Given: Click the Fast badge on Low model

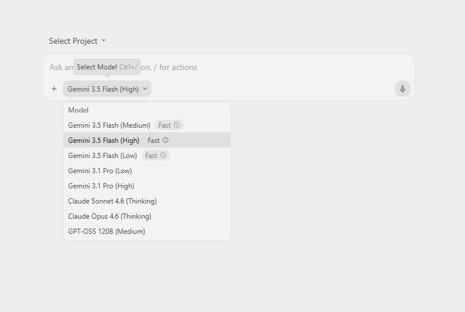Looking at the screenshot, I should tap(156, 155).
